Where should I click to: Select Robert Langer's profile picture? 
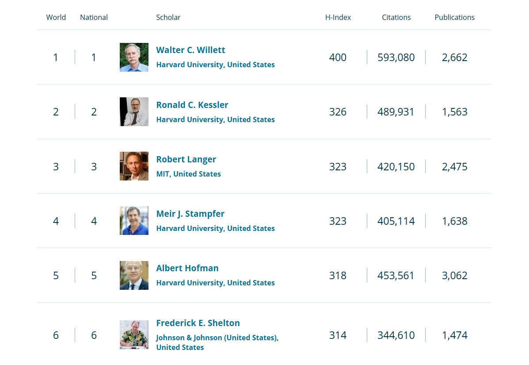click(134, 166)
